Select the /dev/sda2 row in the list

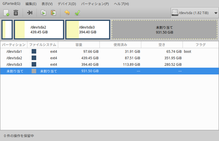coord(109,58)
